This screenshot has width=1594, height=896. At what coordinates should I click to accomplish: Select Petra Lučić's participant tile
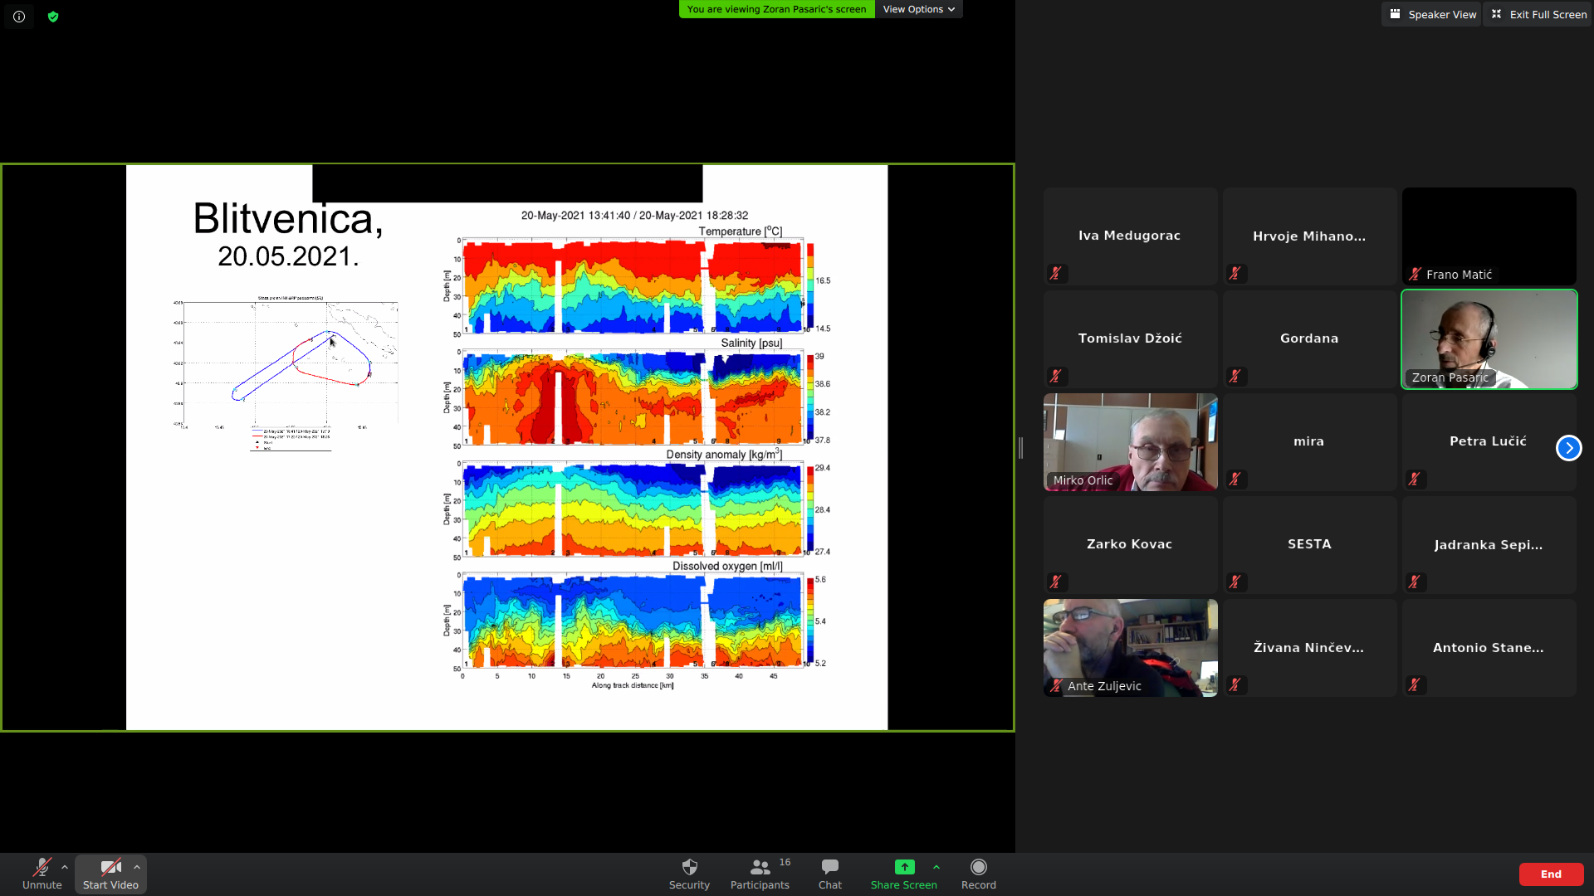click(x=1489, y=442)
